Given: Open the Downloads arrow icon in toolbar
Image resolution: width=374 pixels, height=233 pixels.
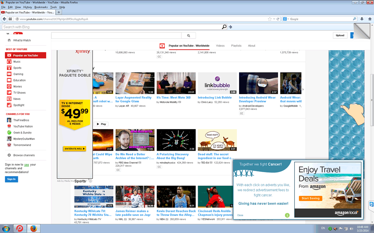Looking at the screenshot, I should pos(362,19).
